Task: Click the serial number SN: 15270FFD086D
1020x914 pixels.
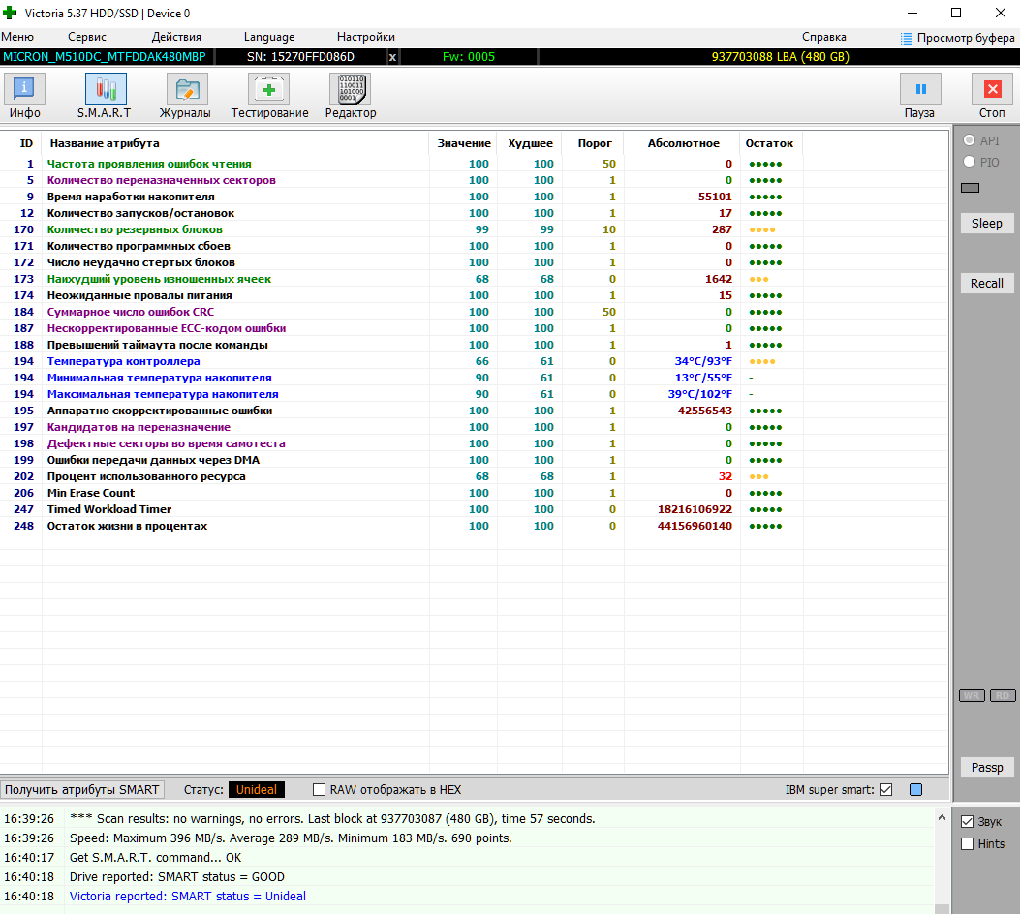Action: [300, 57]
